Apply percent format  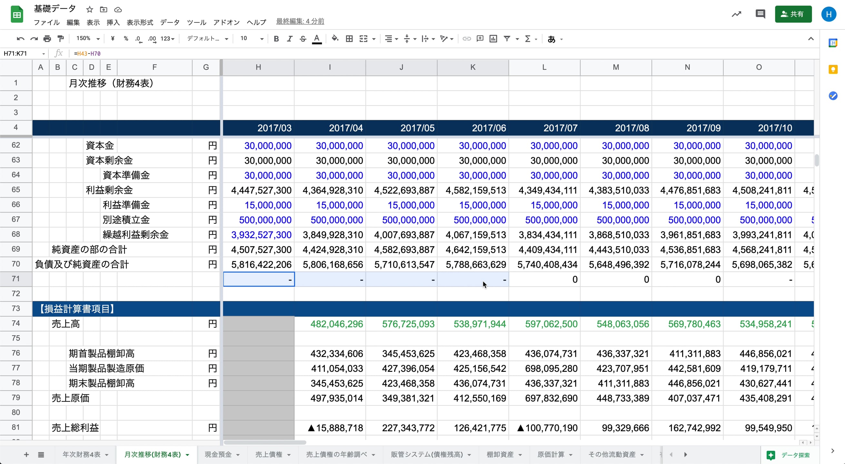tap(126, 39)
